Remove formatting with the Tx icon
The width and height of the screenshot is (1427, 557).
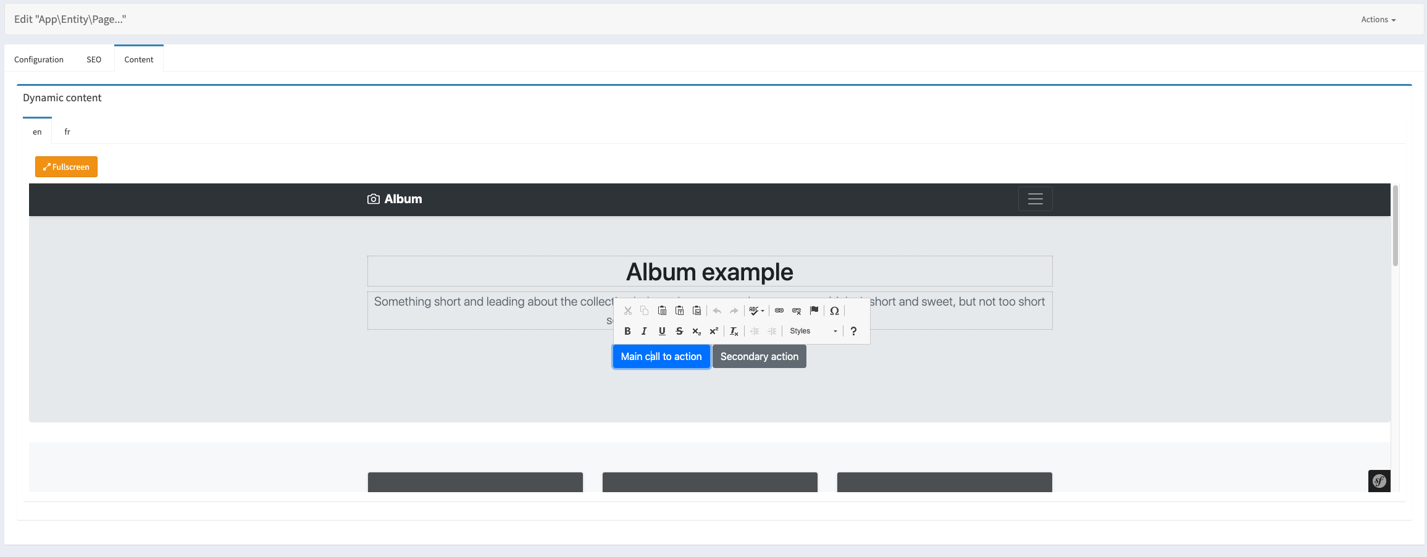click(x=734, y=332)
